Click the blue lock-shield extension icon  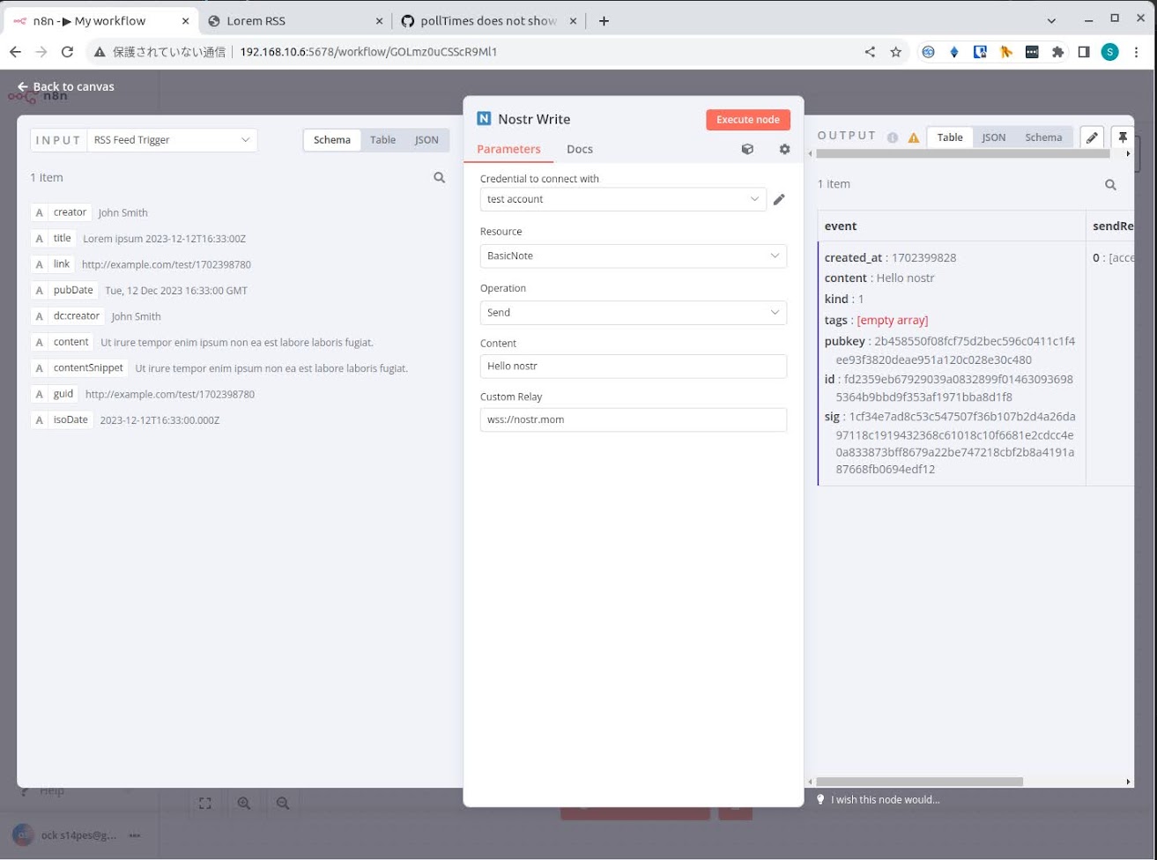click(x=980, y=52)
